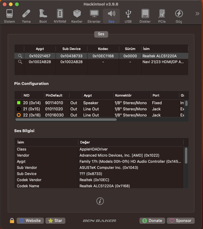Open the Kextler tab
The height and width of the screenshot is (229, 203).
click(77, 16)
